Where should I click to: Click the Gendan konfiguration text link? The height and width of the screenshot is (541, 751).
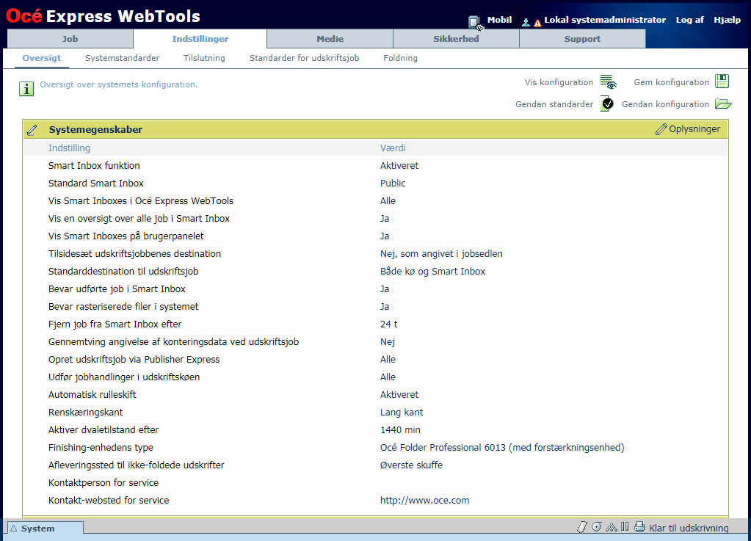click(665, 104)
